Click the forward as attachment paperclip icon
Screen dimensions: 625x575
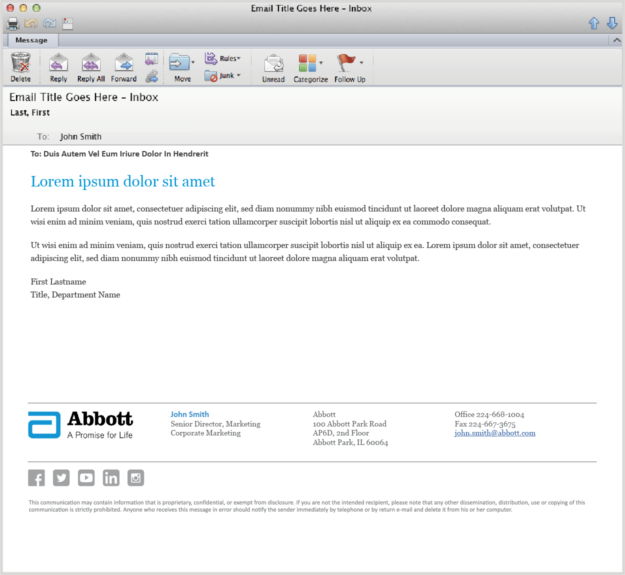151,76
